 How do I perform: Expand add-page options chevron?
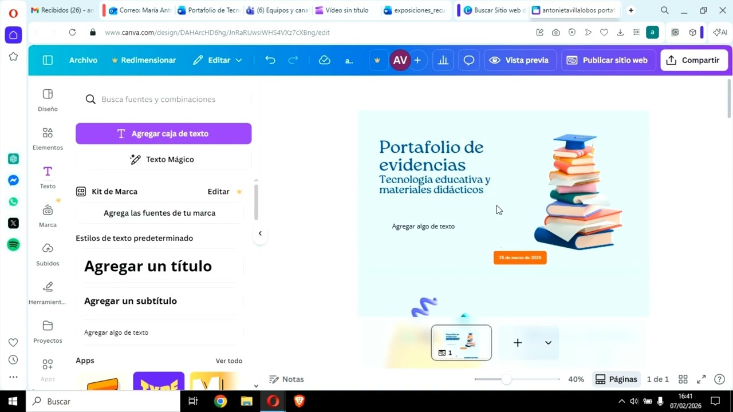click(x=548, y=343)
